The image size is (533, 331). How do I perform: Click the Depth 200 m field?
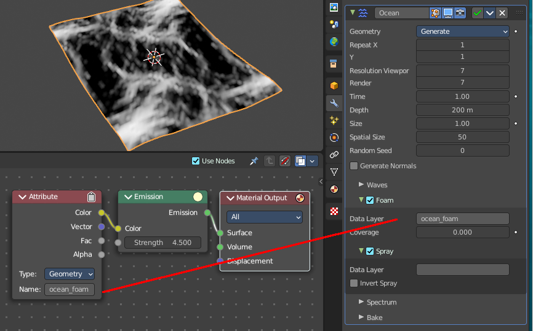pos(463,110)
